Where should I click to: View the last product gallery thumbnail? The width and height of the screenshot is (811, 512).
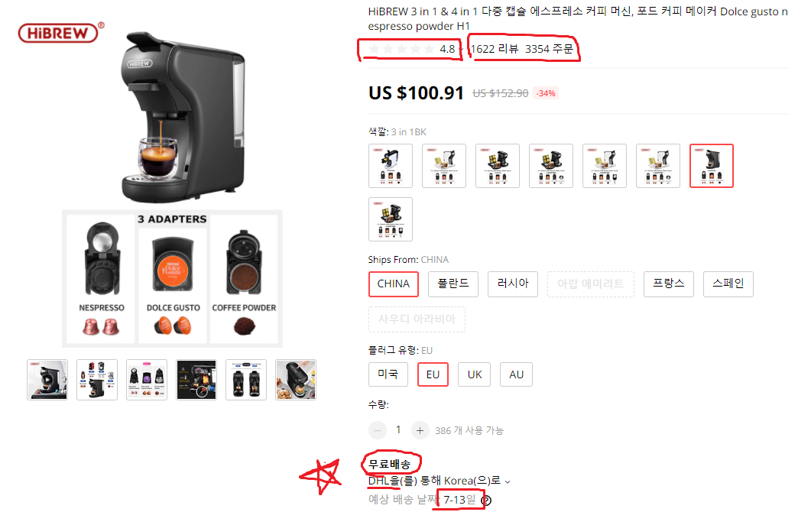pyautogui.click(x=296, y=380)
